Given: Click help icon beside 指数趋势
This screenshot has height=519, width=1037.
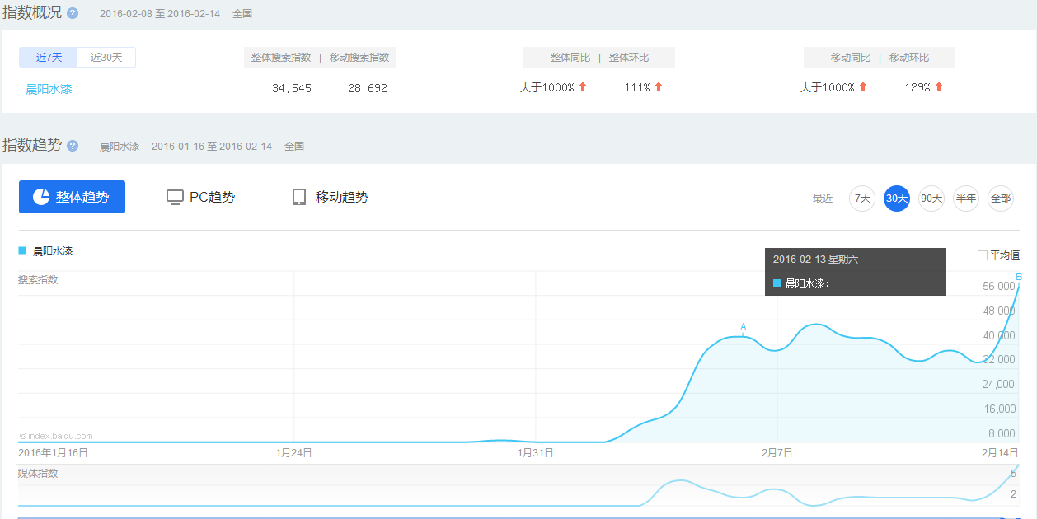Looking at the screenshot, I should point(73,146).
